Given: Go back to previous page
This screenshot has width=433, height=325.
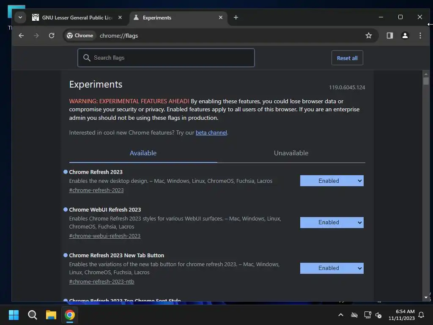Looking at the screenshot, I should [x=21, y=36].
